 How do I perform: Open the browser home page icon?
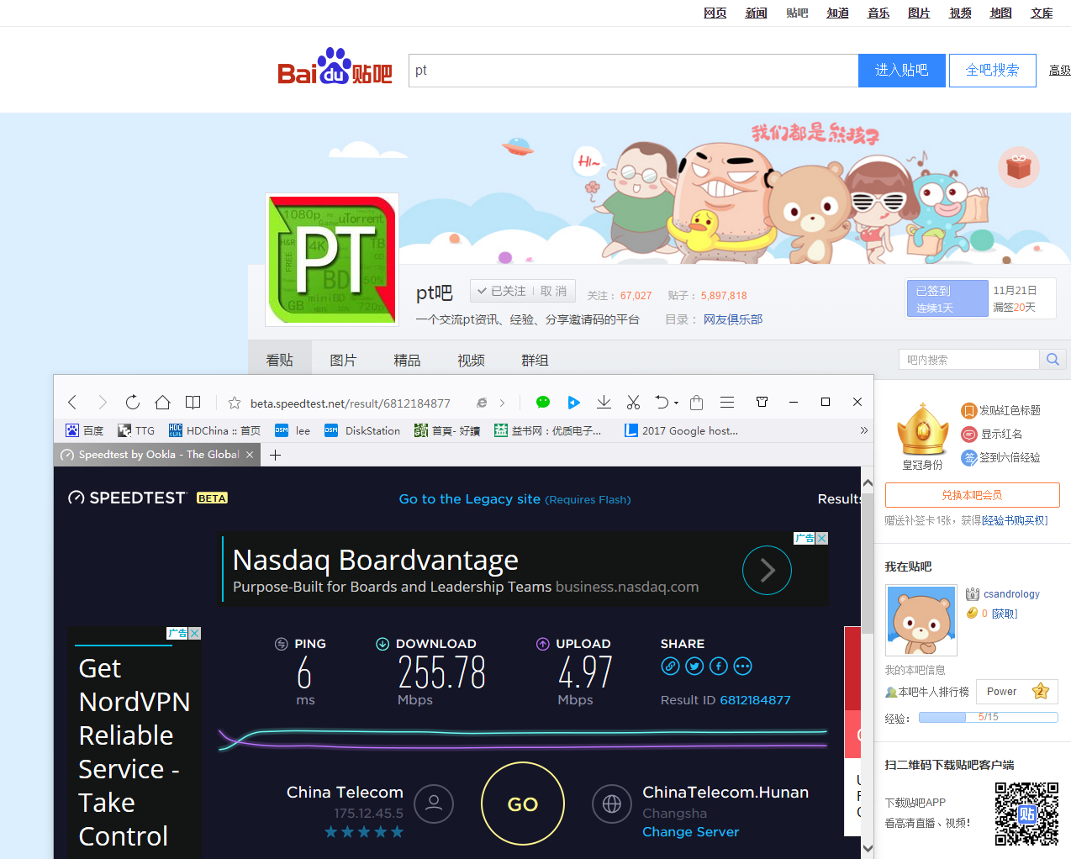click(x=163, y=403)
